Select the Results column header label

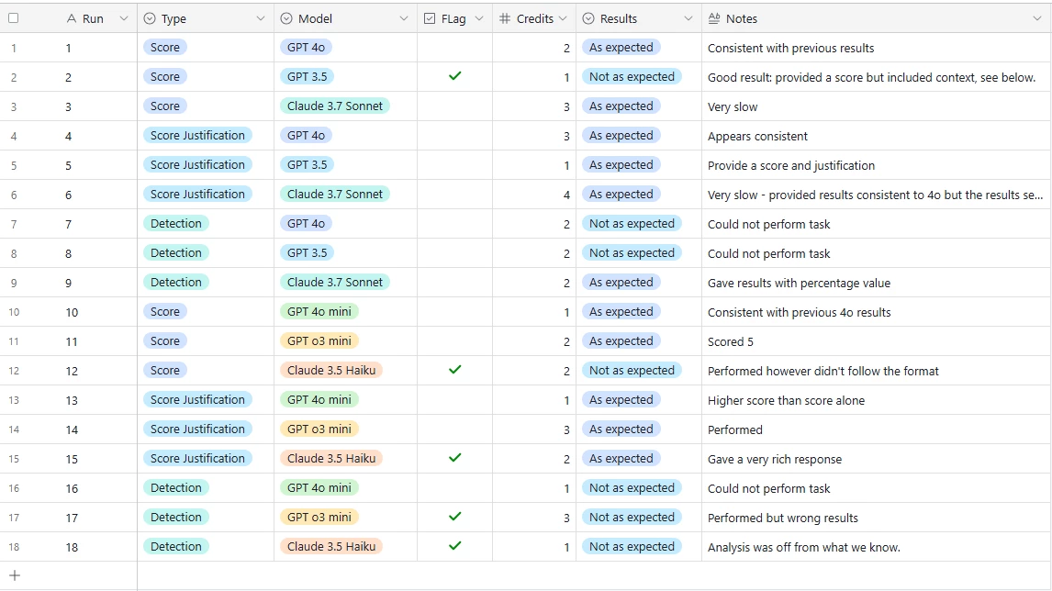619,18
